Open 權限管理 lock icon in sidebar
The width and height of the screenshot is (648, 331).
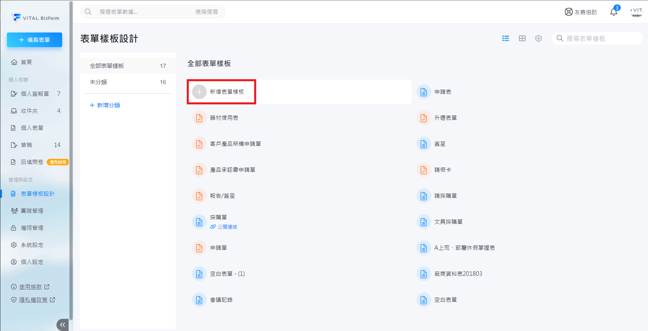(14, 228)
